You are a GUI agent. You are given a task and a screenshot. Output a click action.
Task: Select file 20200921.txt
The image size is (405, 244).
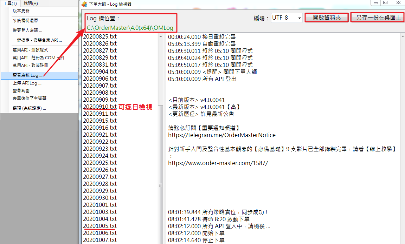[x=100, y=135]
